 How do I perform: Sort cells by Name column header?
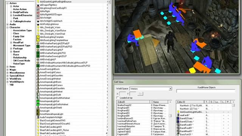[x=160, y=102]
